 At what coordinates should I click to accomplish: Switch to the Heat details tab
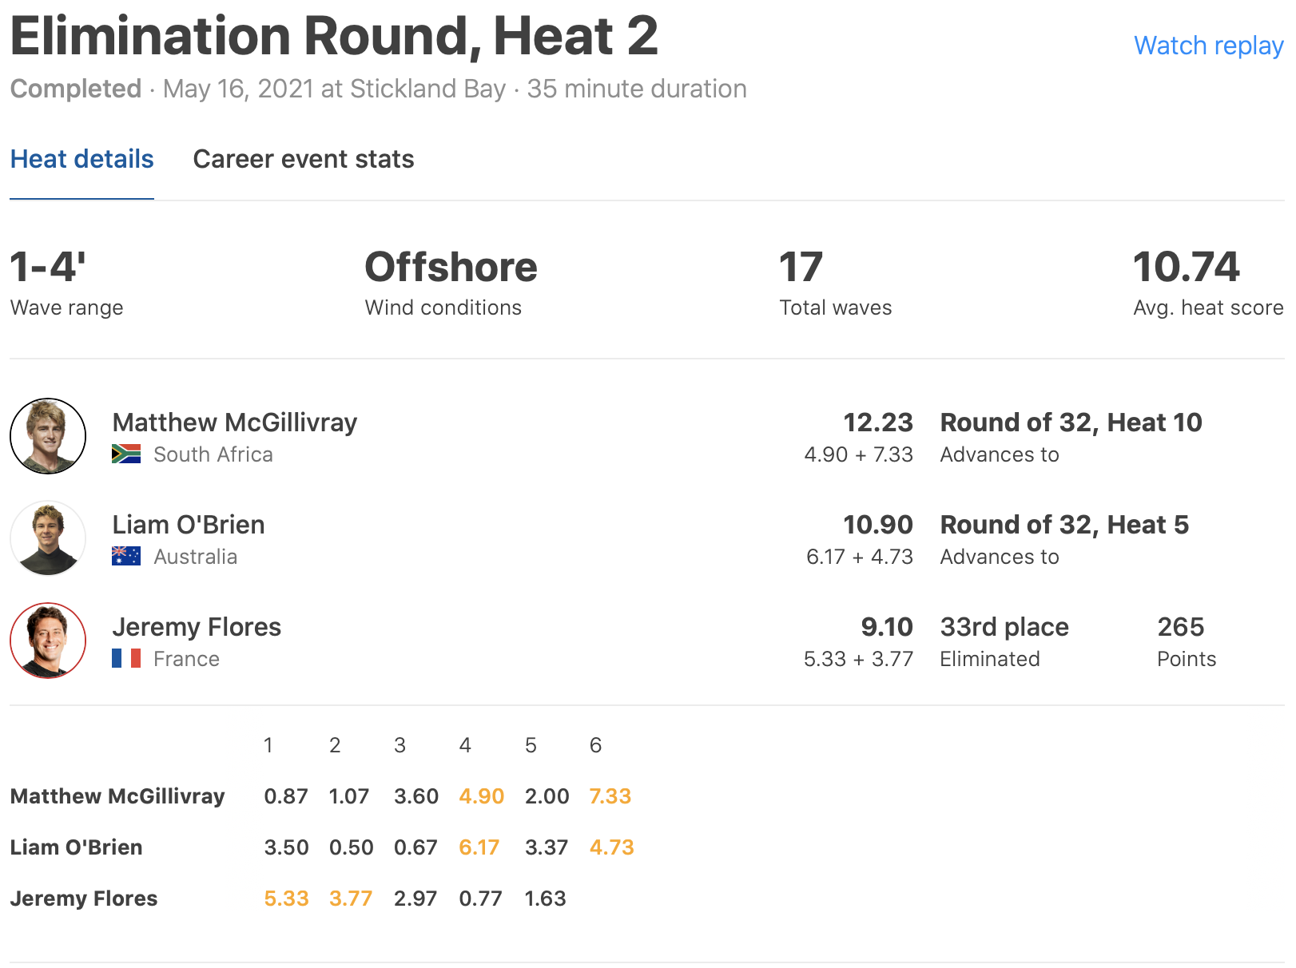tap(81, 159)
